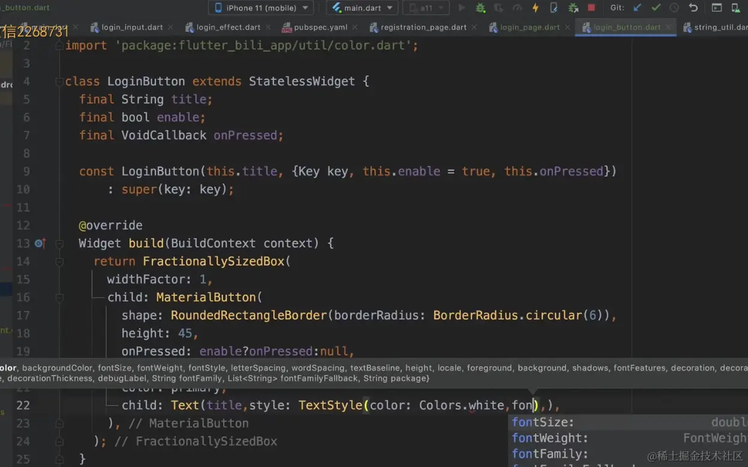Click the Attach debugger to process icon
748x467 pixels.
tap(573, 8)
